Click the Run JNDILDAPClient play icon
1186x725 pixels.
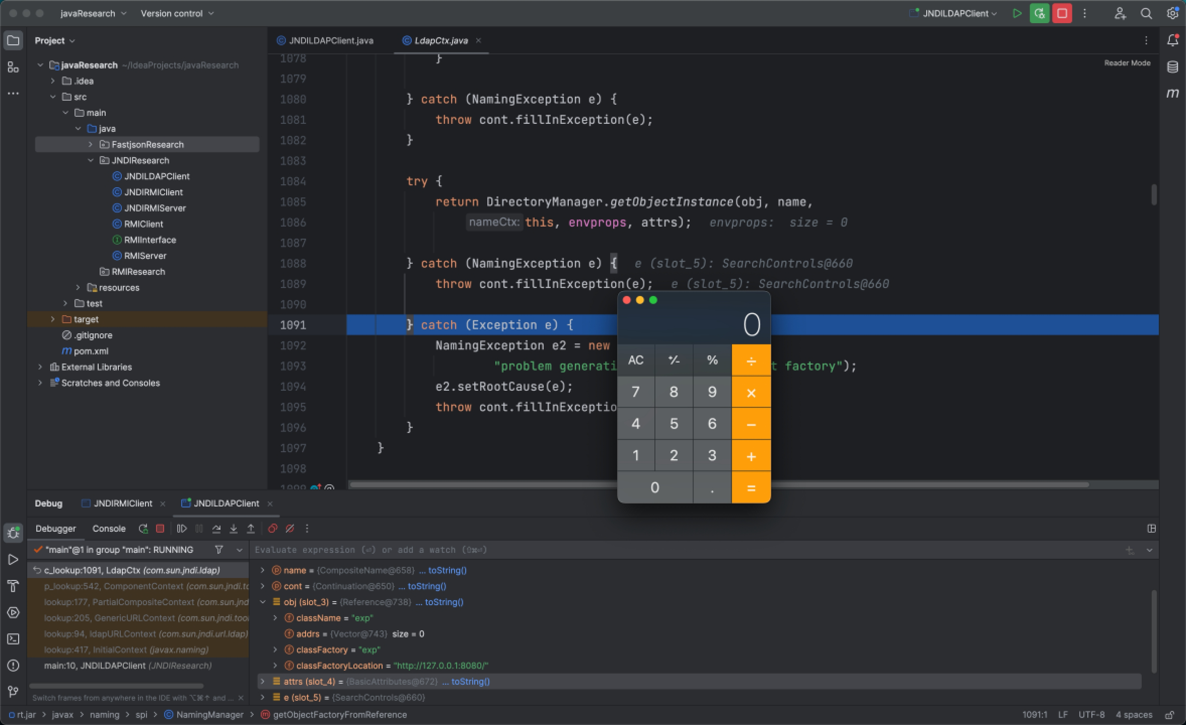1017,14
